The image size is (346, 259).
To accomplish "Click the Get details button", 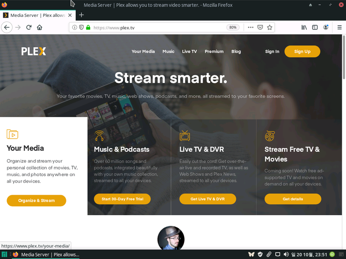I will tap(293, 199).
